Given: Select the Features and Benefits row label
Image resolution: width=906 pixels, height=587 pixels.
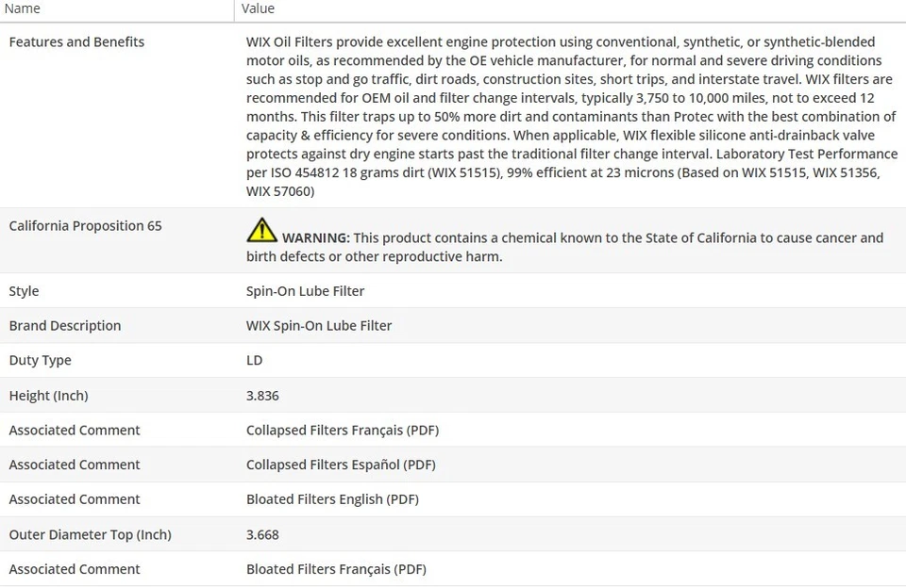Looking at the screenshot, I should 76,42.
